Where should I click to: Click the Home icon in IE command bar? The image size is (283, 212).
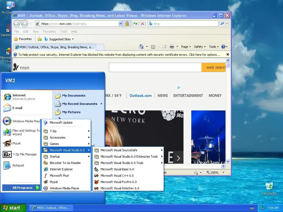coord(141,47)
